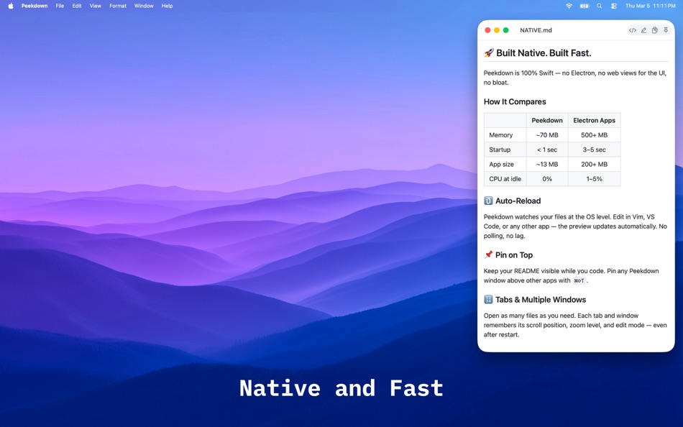
Task: Click the rocket emoji in the heading
Action: tap(489, 52)
